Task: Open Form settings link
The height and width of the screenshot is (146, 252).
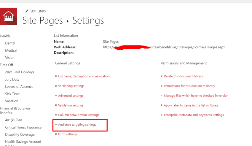Action: tap(67, 134)
